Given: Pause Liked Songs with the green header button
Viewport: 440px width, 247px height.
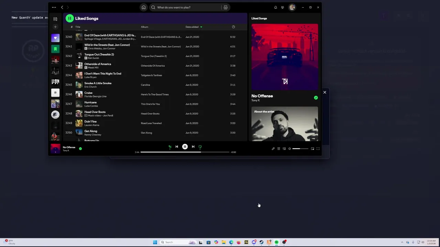Looking at the screenshot, I should [70, 18].
